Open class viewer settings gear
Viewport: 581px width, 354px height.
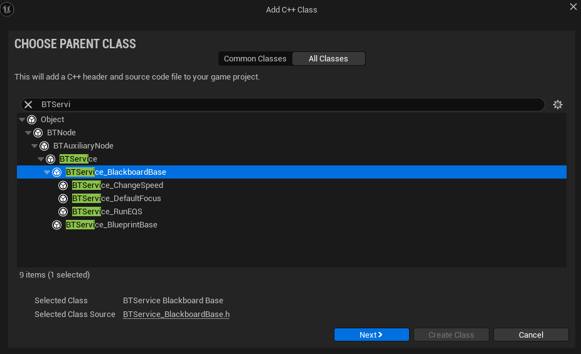pos(558,105)
